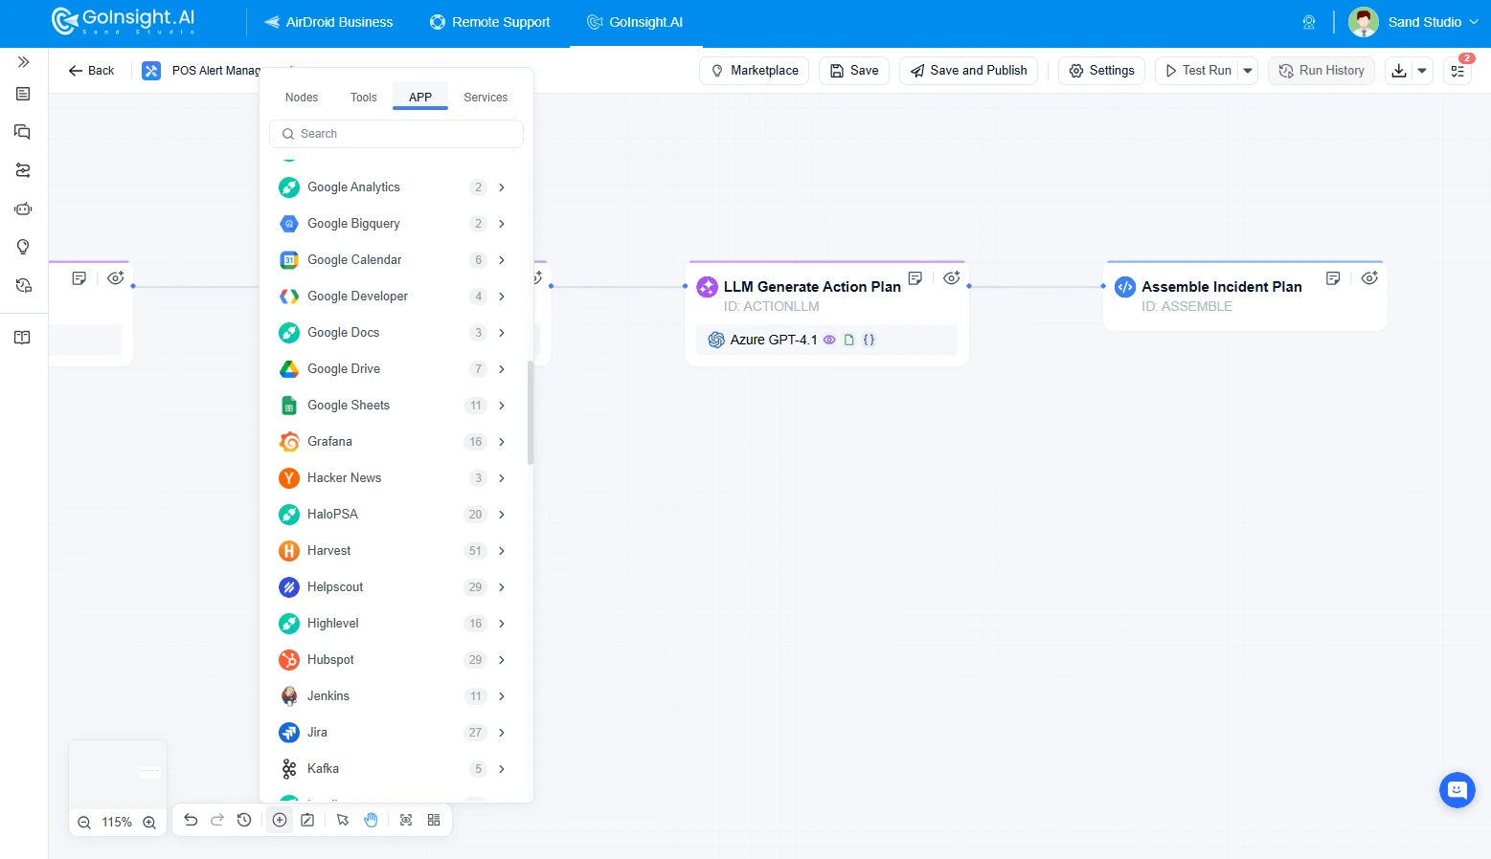Open the robot agent icon in left sidebar
Image resolution: width=1491 pixels, height=859 pixels.
(23, 209)
